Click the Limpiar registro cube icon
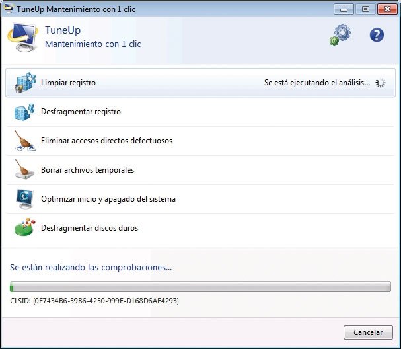This screenshot has width=401, height=349. 25,83
